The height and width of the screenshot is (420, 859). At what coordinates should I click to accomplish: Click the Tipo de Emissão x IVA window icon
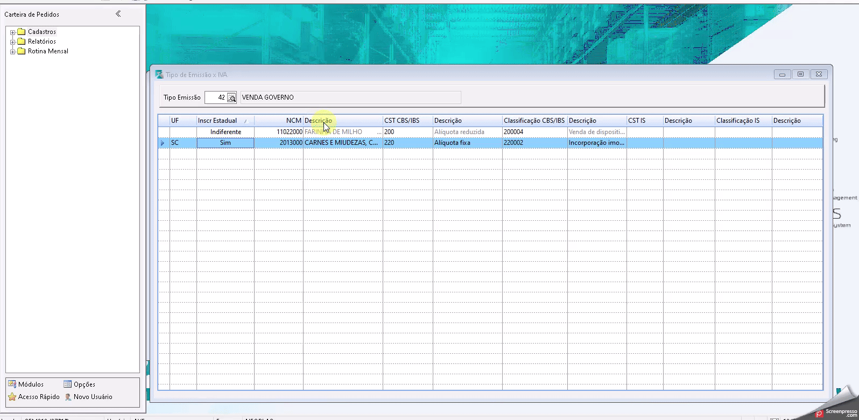pyautogui.click(x=159, y=74)
